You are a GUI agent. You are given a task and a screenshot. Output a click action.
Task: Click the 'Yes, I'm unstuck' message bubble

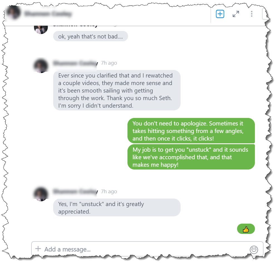(x=117, y=207)
